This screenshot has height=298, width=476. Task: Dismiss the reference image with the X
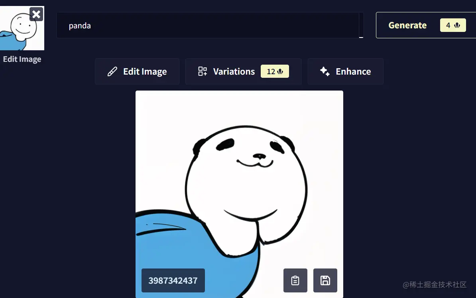tap(36, 14)
